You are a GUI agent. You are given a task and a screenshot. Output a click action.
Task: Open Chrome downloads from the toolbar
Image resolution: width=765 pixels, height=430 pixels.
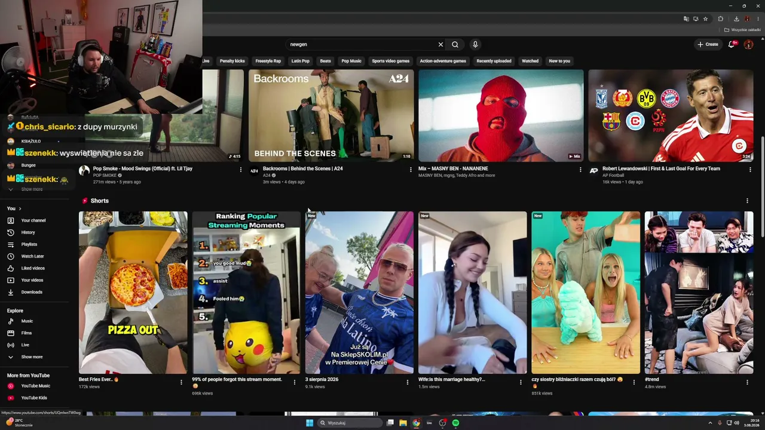(736, 19)
